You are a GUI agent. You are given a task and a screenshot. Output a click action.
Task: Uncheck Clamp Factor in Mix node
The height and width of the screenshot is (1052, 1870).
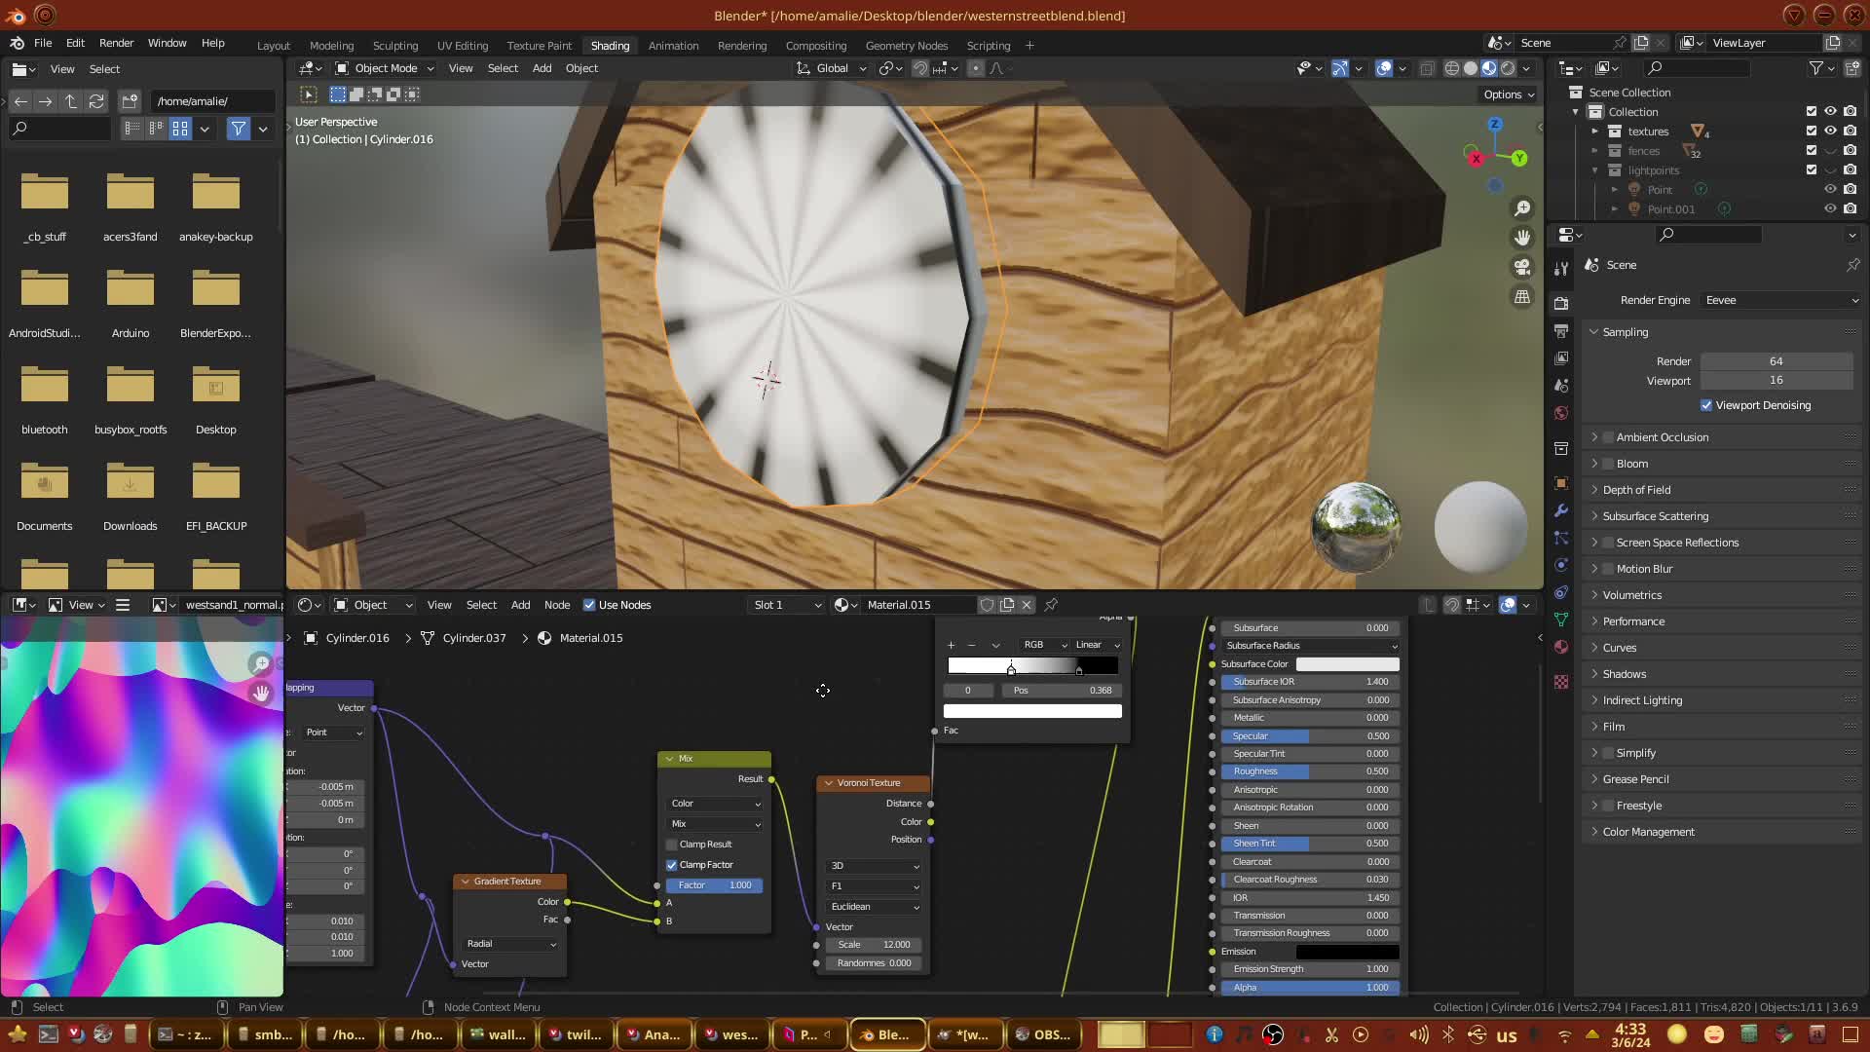(672, 865)
